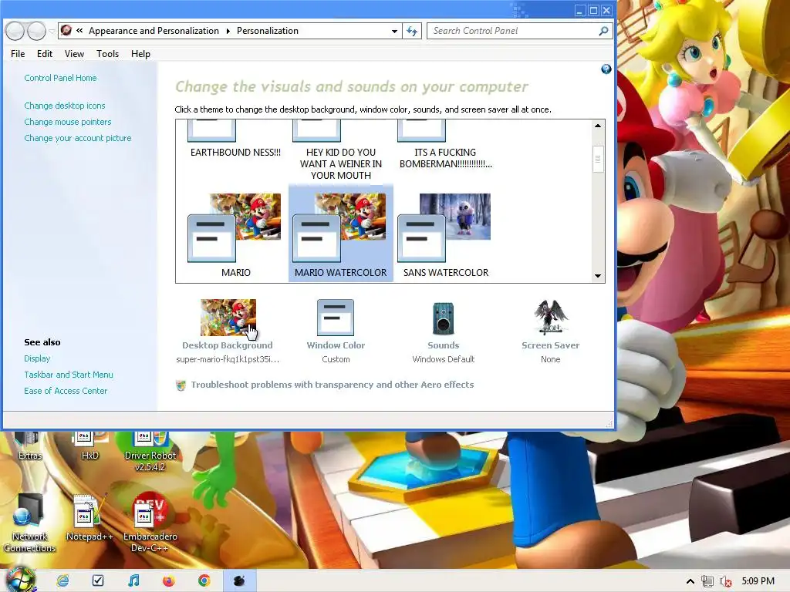Viewport: 790px width, 592px height.
Task: Click the Personalization breadcrumb
Action: pyautogui.click(x=268, y=31)
